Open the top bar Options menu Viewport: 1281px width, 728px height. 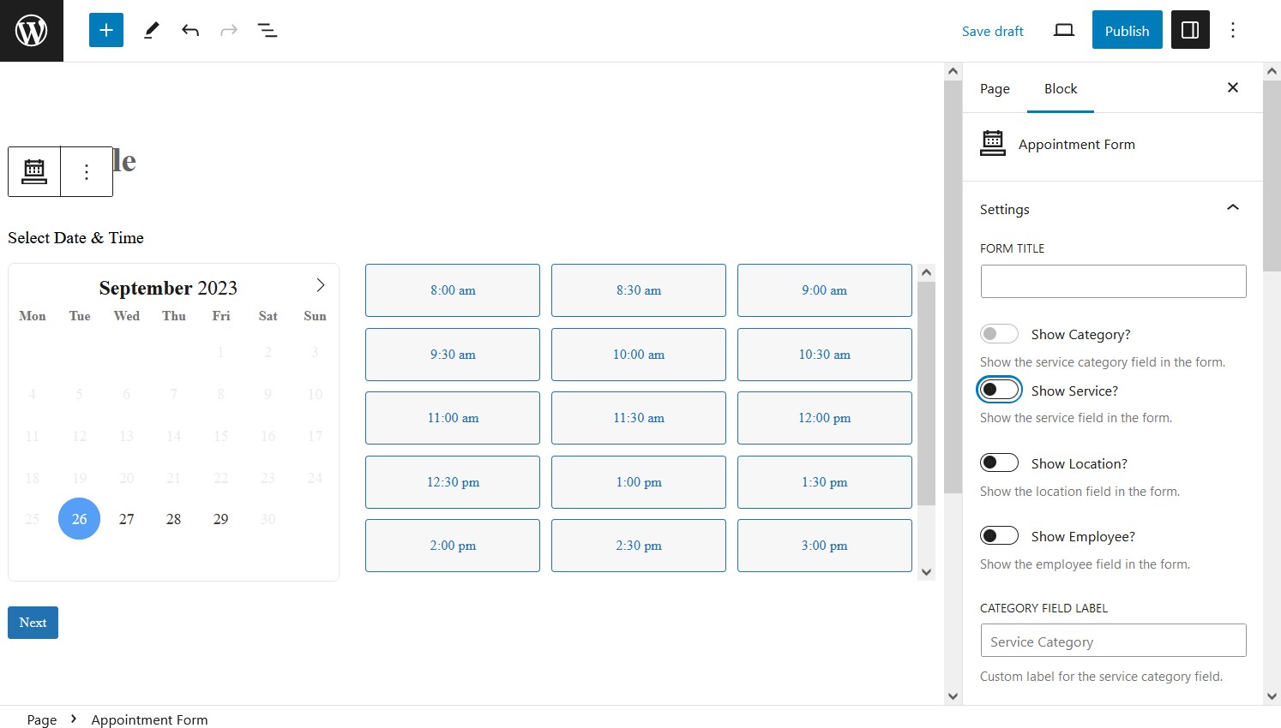pyautogui.click(x=1233, y=31)
